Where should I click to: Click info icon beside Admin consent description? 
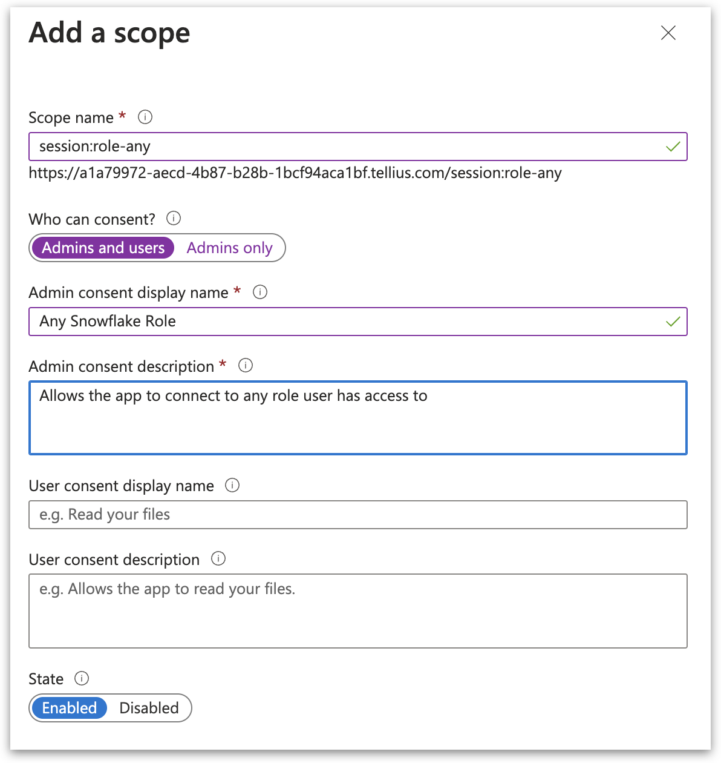tap(246, 366)
